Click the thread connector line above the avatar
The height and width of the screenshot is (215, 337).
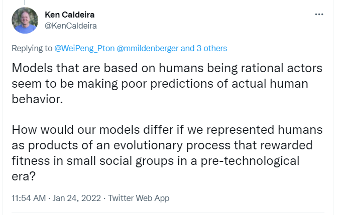pyautogui.click(x=25, y=3)
